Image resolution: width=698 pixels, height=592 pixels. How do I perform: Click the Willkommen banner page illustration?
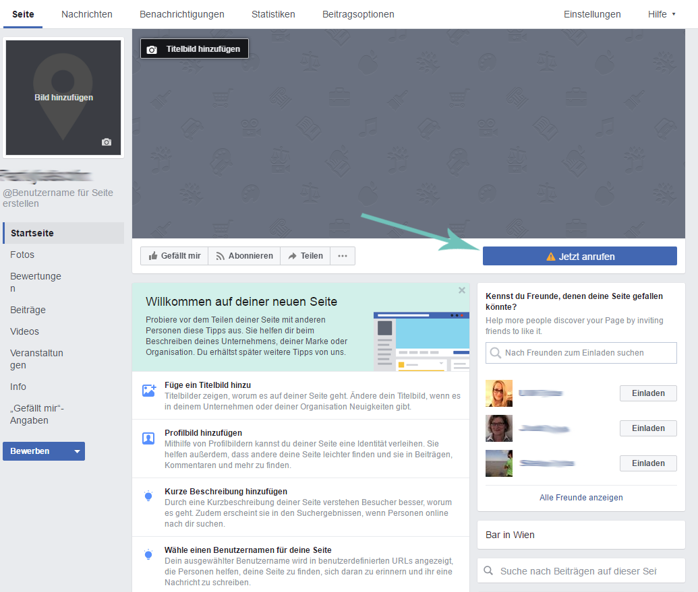coord(421,341)
